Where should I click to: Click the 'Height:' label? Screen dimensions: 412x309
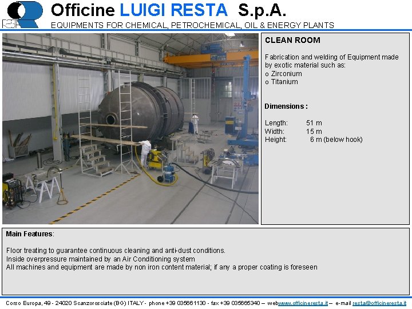click(276, 140)
